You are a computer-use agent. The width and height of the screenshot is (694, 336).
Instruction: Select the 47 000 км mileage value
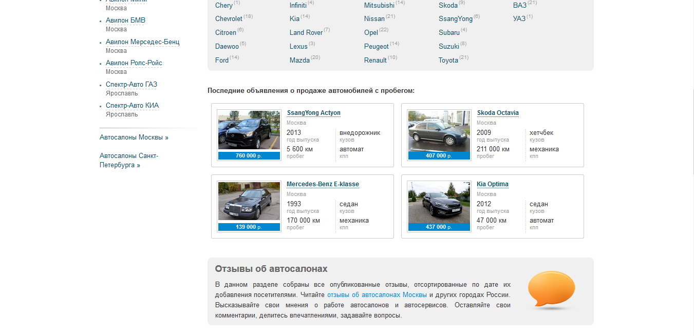pos(492,221)
